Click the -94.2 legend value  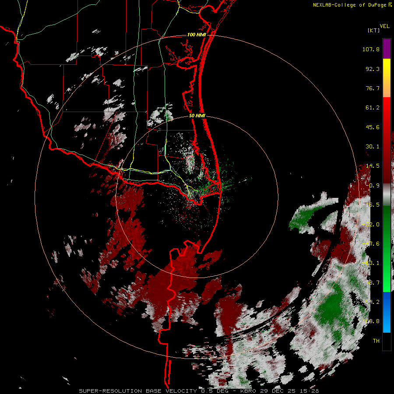click(371, 302)
